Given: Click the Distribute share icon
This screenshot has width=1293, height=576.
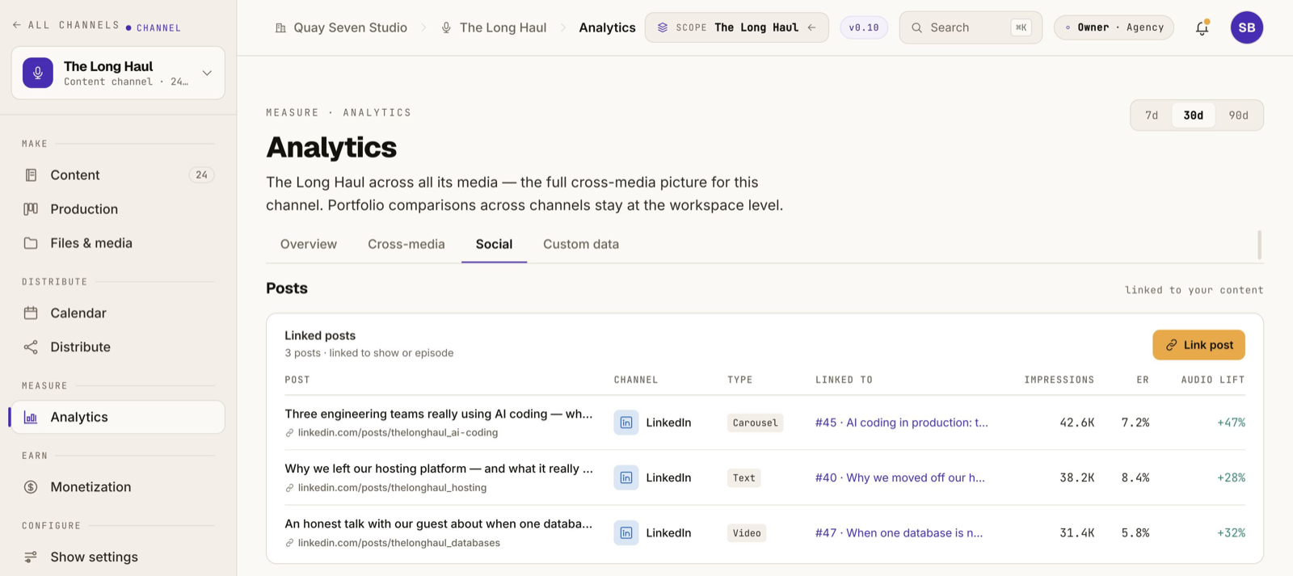Looking at the screenshot, I should (31, 347).
